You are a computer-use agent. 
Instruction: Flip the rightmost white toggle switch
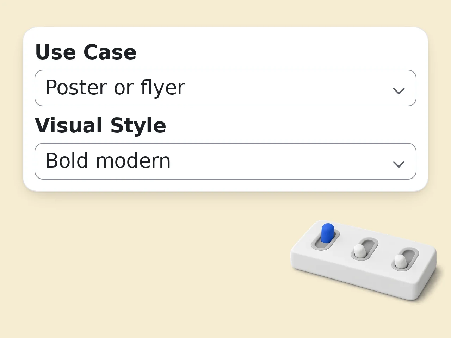(400, 261)
